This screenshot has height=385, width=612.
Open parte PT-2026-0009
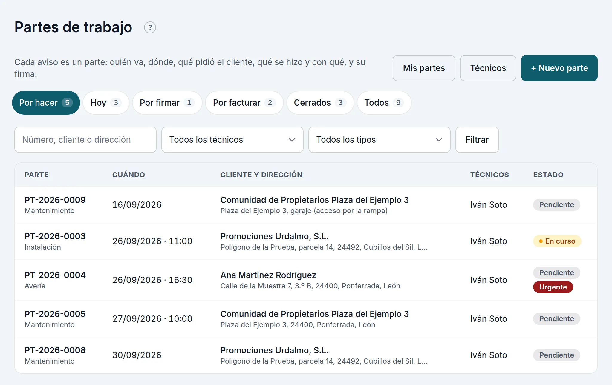(55, 200)
